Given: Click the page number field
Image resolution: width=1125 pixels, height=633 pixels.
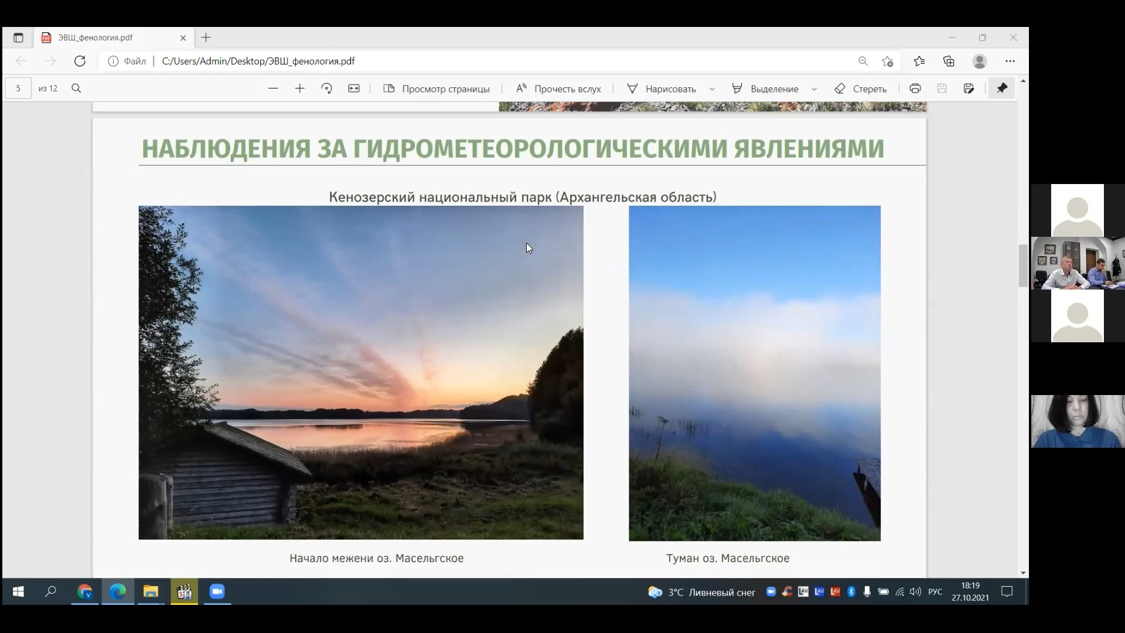Looking at the screenshot, I should (18, 89).
